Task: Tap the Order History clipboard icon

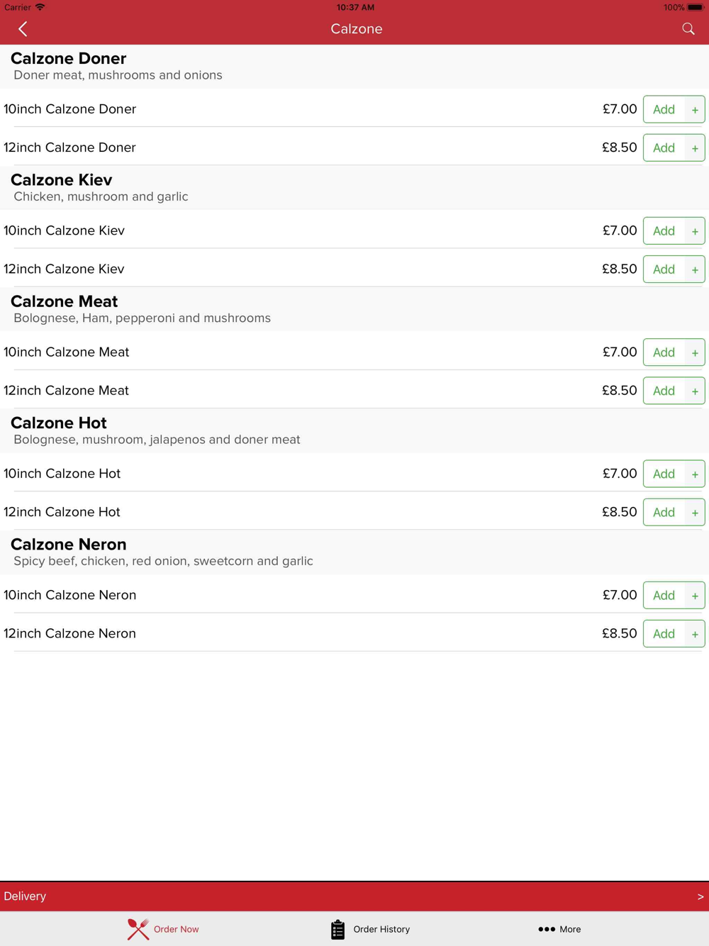Action: coord(337,929)
